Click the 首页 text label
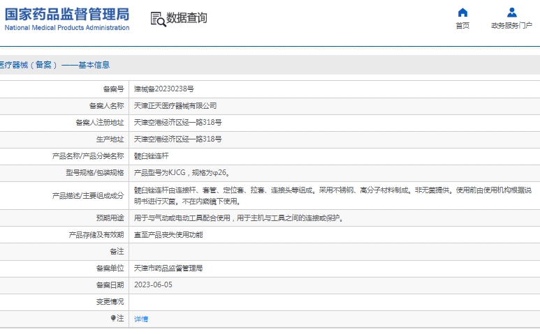 click(462, 26)
